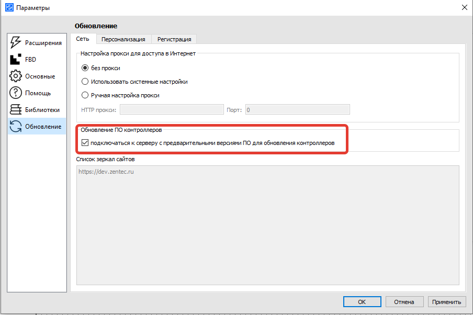Click the Порт number field

click(x=297, y=110)
